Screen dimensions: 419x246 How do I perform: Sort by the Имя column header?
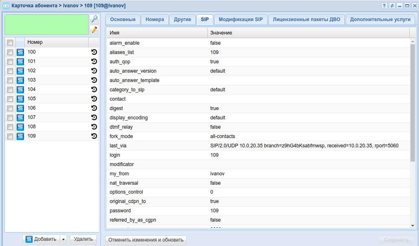(x=157, y=33)
